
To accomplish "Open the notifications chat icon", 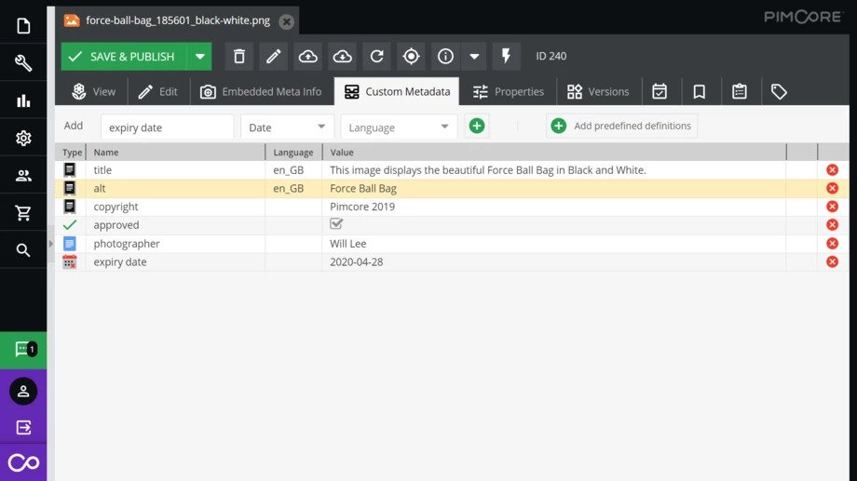I will pyautogui.click(x=23, y=350).
